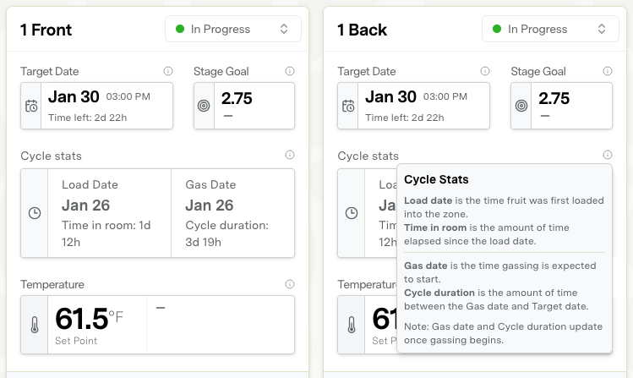Open the 1 Front In Progress status dropdown
The height and width of the screenshot is (378, 633).
tap(232, 29)
